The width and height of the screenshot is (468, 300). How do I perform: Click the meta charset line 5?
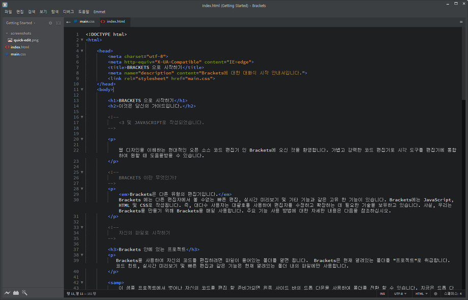pos(138,56)
